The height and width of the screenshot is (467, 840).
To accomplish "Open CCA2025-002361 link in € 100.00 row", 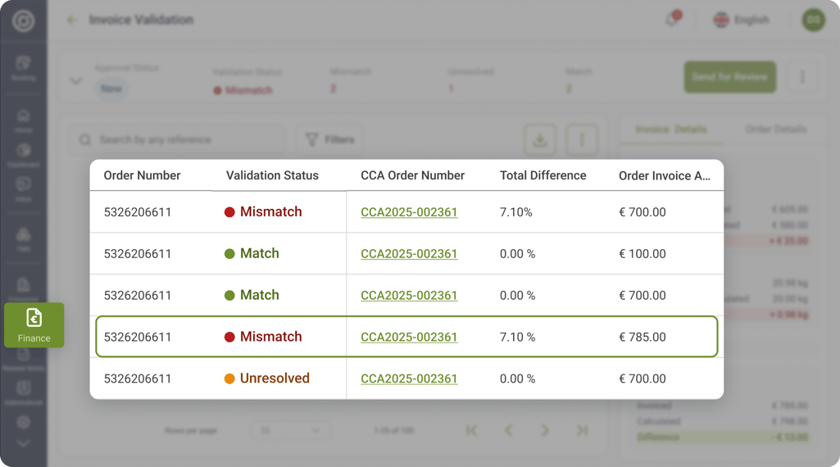I will tap(409, 253).
